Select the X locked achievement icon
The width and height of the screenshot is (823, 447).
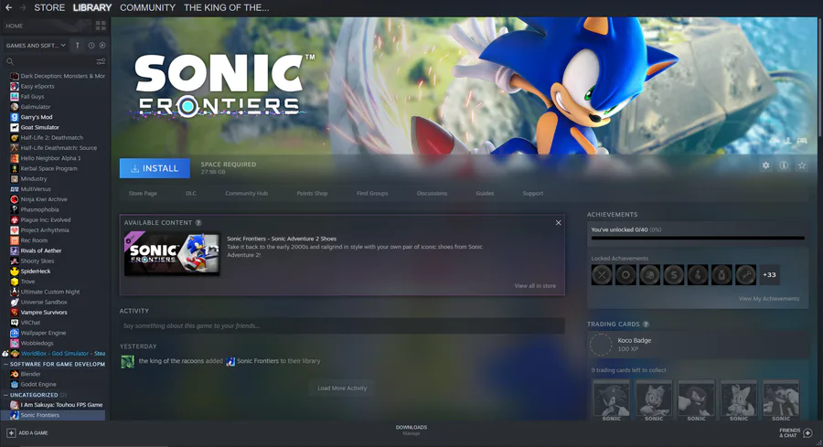[x=602, y=275]
